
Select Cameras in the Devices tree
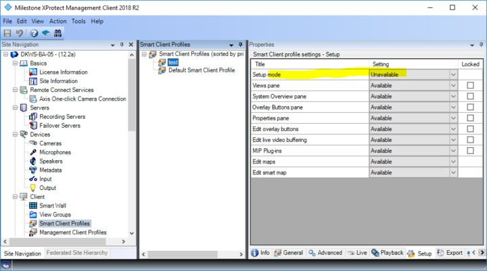50,143
